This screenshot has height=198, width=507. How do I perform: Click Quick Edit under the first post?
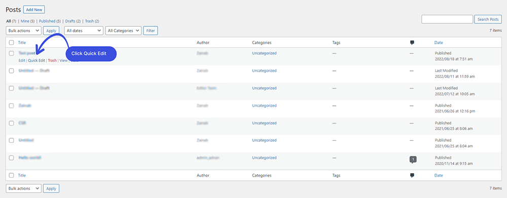(37, 60)
